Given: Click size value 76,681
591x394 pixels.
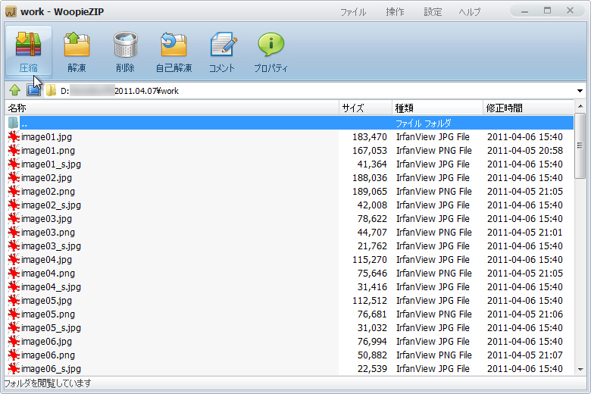Looking at the screenshot, I should [372, 314].
